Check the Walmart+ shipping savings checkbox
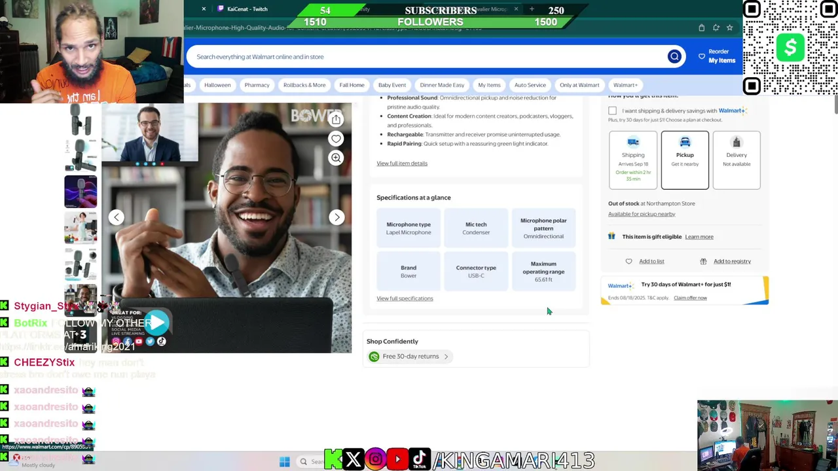Screen dimensions: 838x471 click(x=612, y=111)
